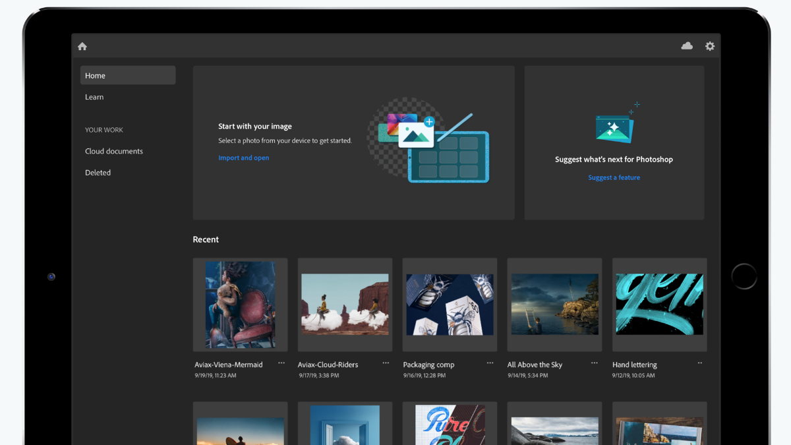Open the Aviax-Viena-Mermaid document thumbnail
This screenshot has width=791, height=445.
[x=240, y=304]
